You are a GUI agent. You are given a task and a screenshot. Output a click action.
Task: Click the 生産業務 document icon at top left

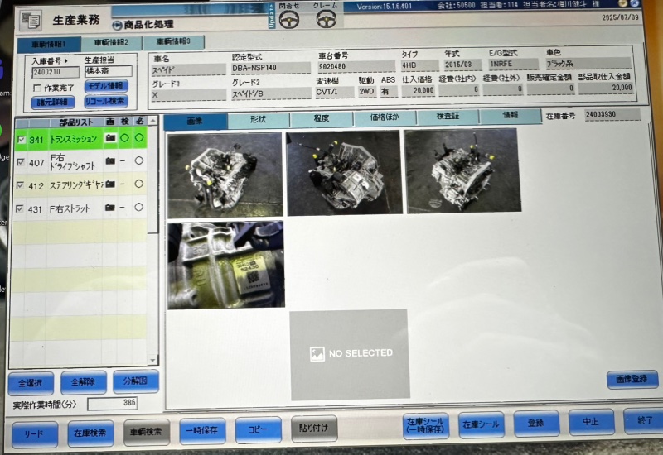pos(31,21)
